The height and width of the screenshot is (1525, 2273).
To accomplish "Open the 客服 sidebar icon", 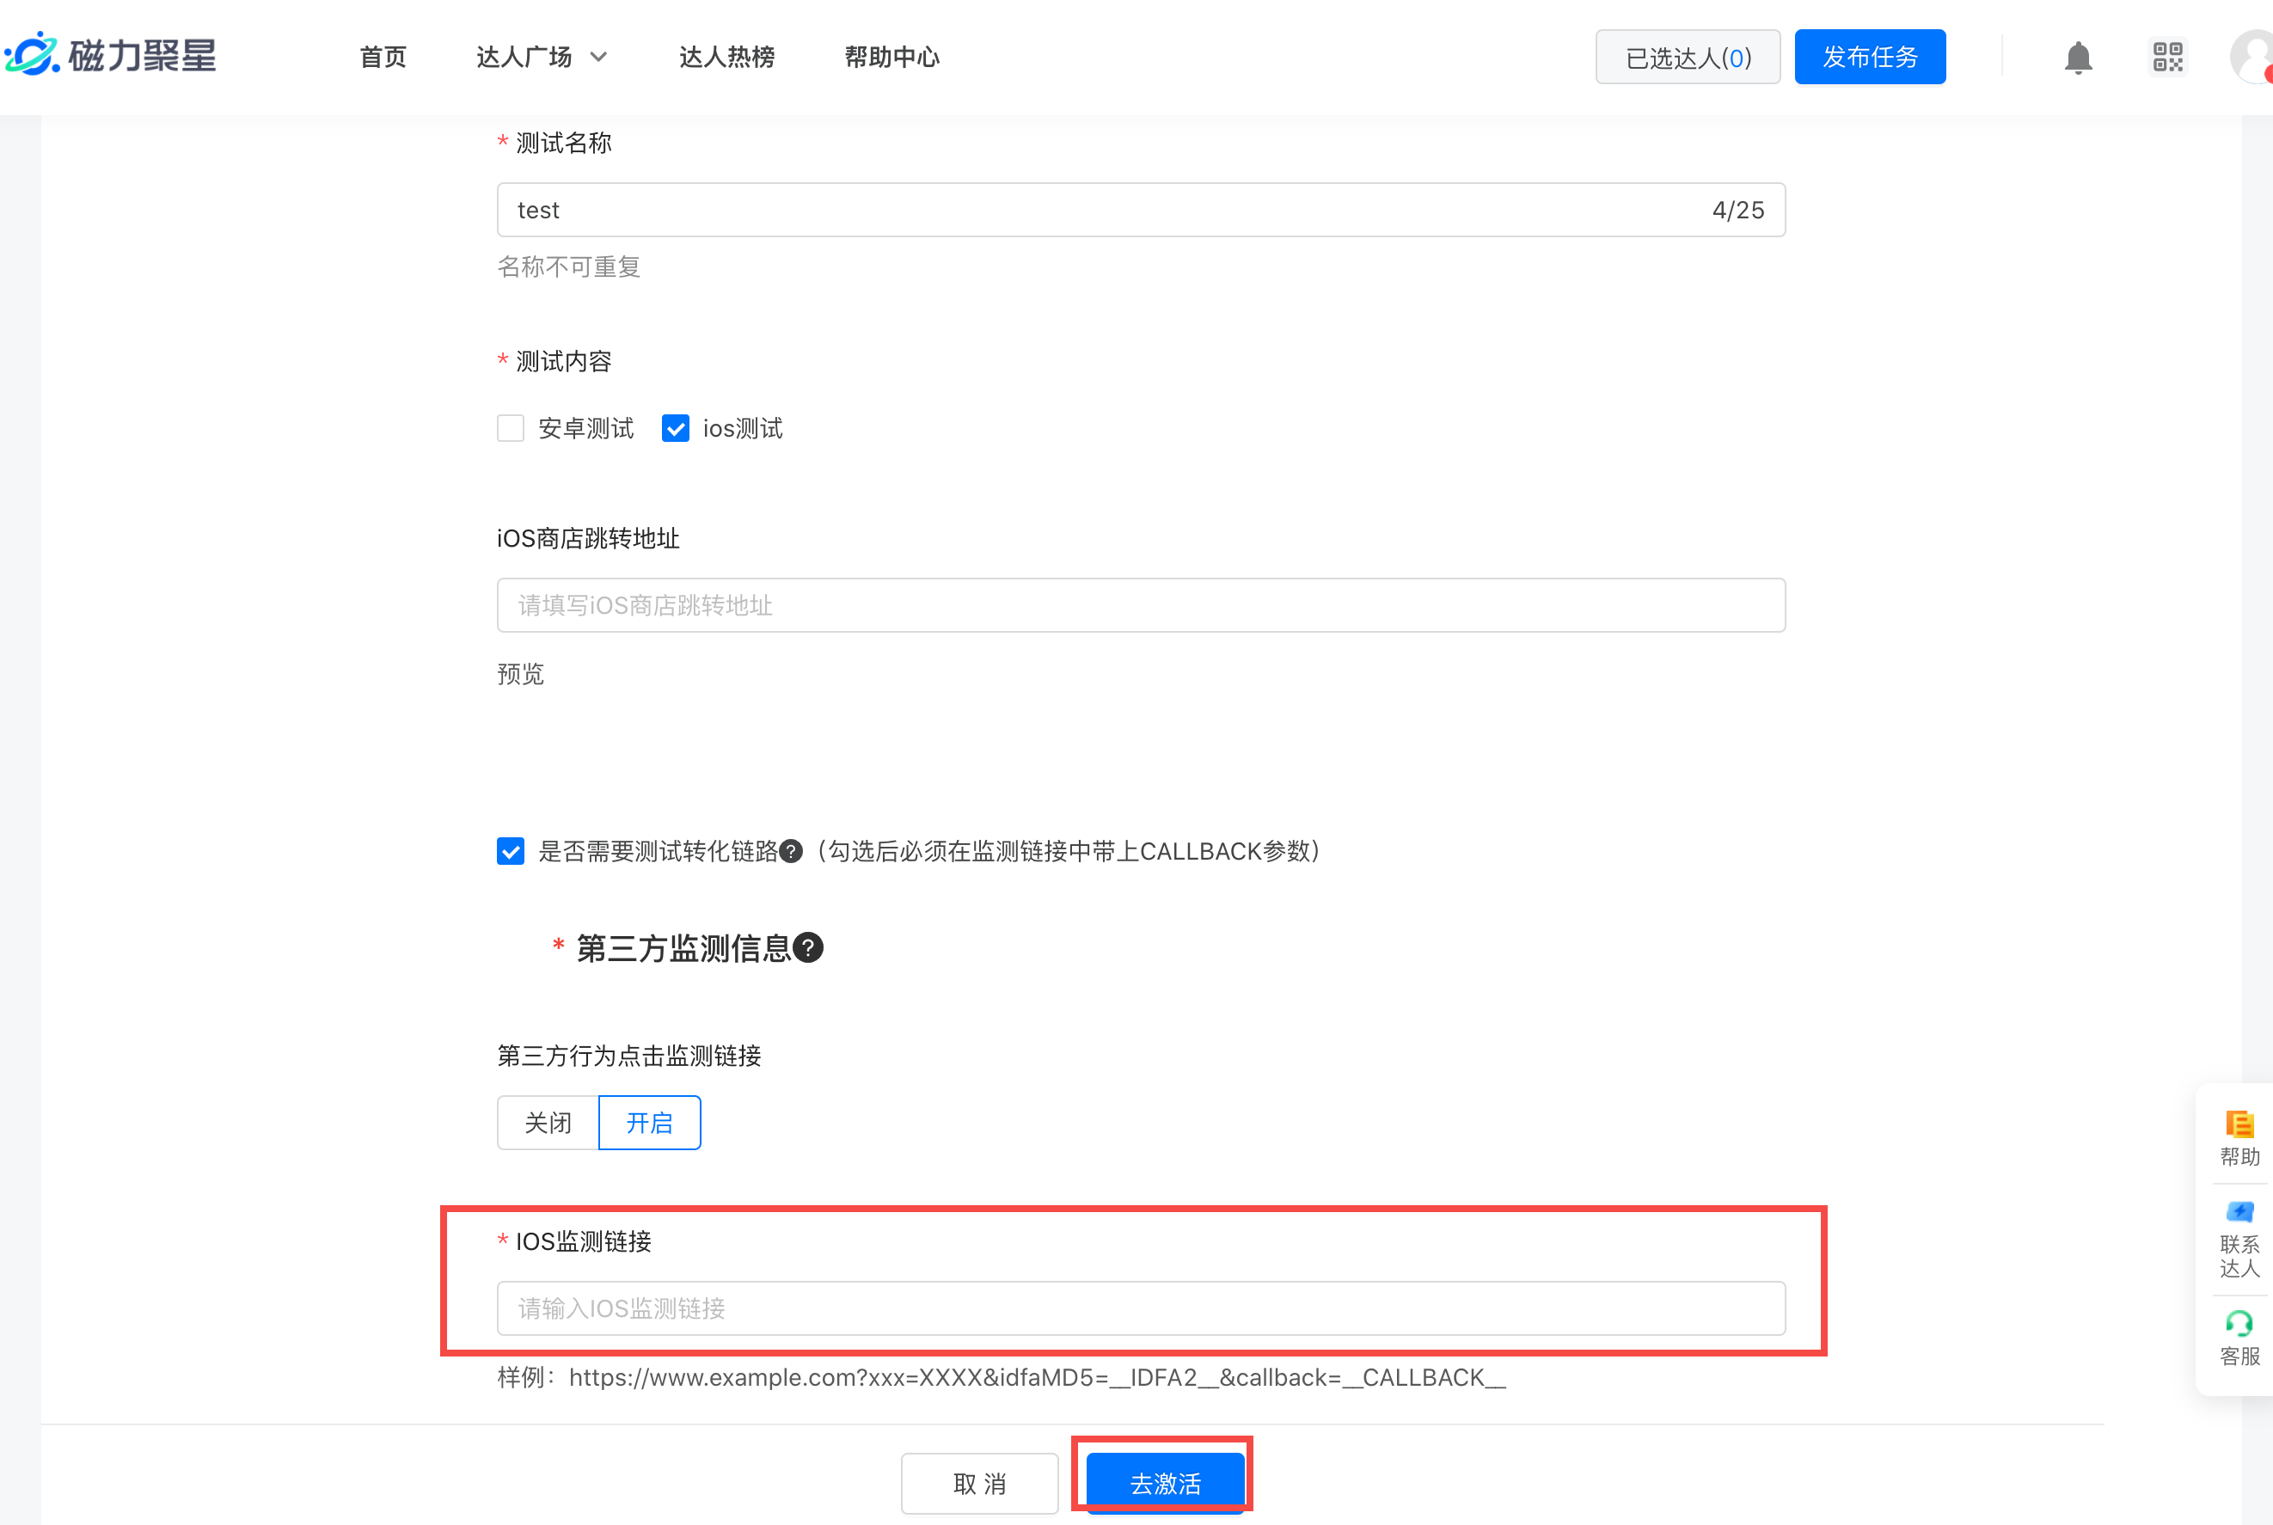I will coord(2239,1338).
